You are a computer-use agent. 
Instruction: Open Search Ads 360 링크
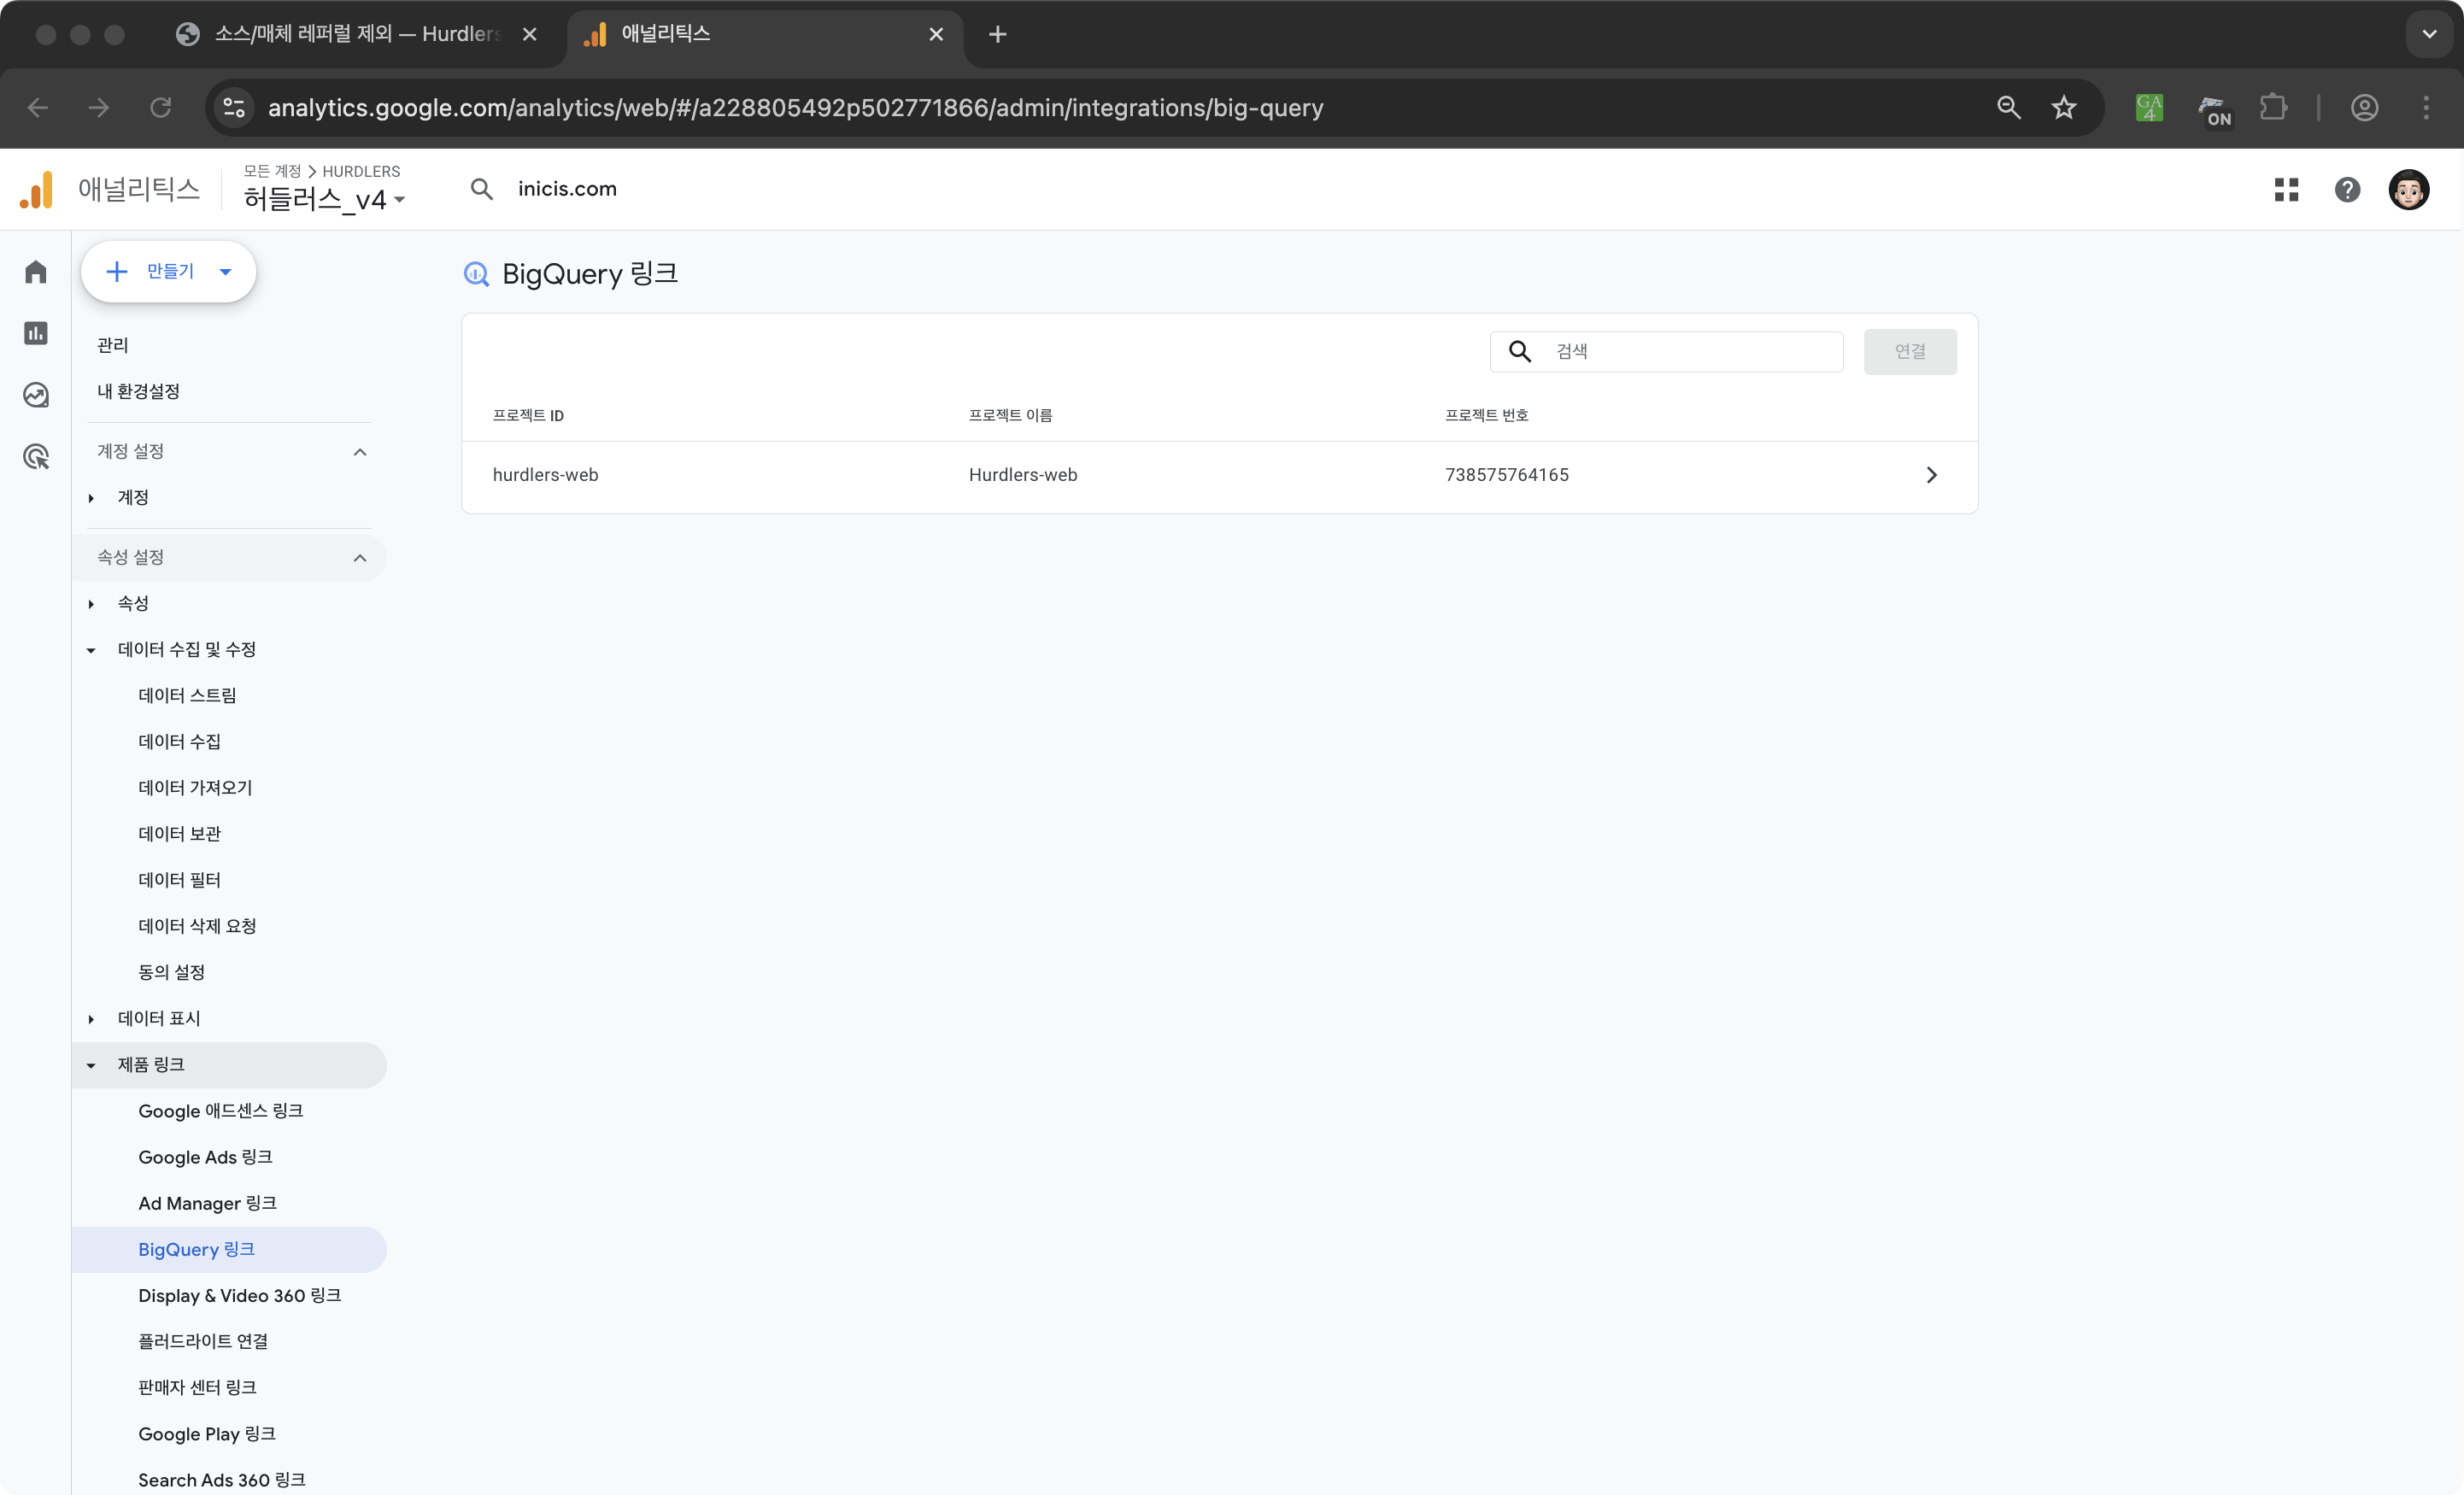[x=222, y=1479]
